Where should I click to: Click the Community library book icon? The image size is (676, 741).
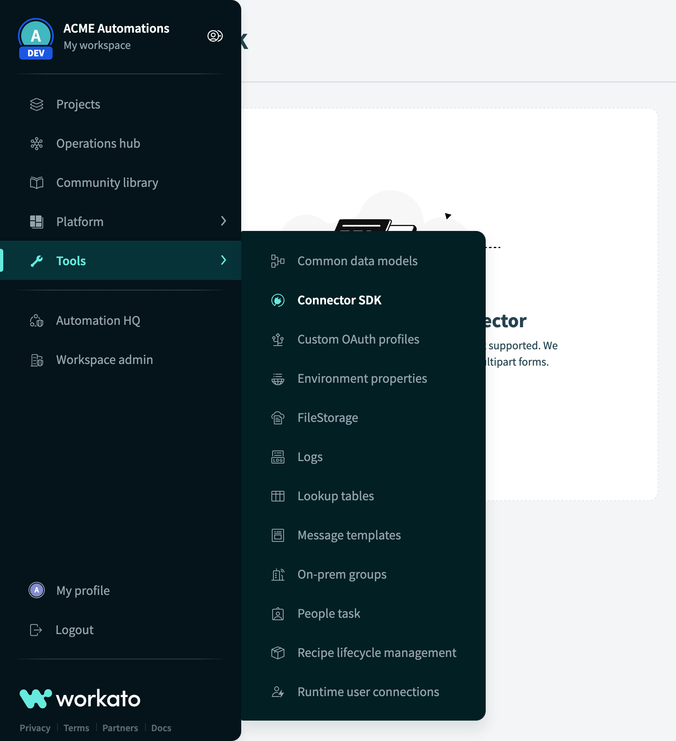tap(37, 183)
